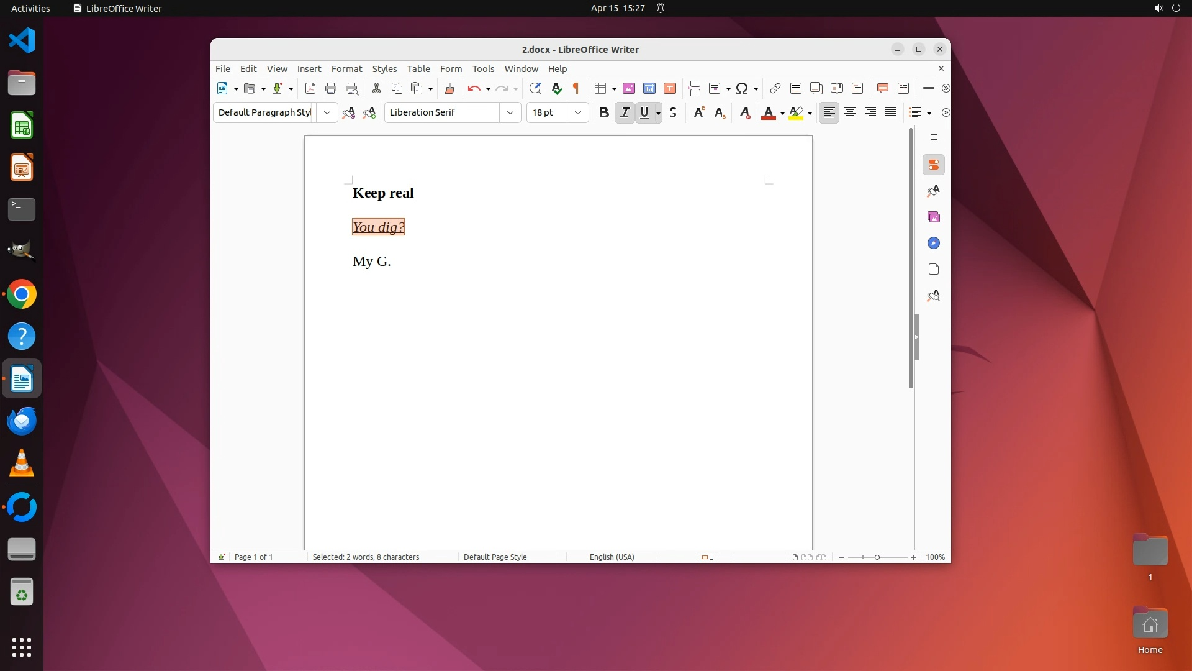This screenshot has height=671, width=1192.
Task: Click the Clone Formatting paintbrush icon
Action: coord(449,89)
